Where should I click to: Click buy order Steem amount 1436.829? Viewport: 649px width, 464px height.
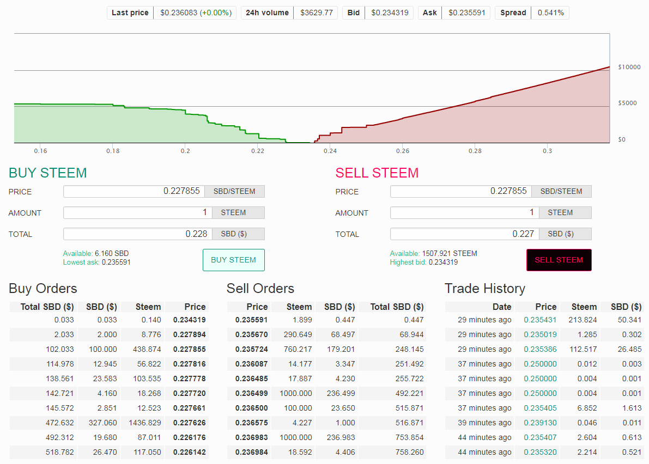(x=145, y=423)
